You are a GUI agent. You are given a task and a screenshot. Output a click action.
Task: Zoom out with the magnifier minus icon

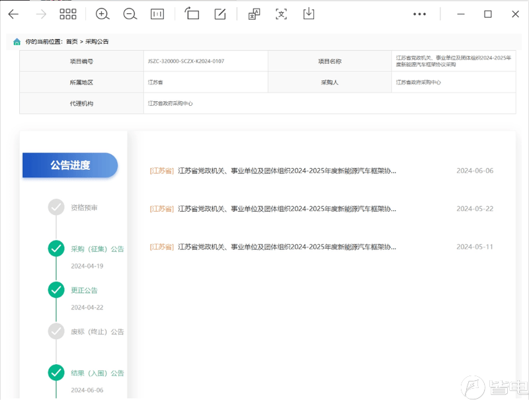click(130, 14)
